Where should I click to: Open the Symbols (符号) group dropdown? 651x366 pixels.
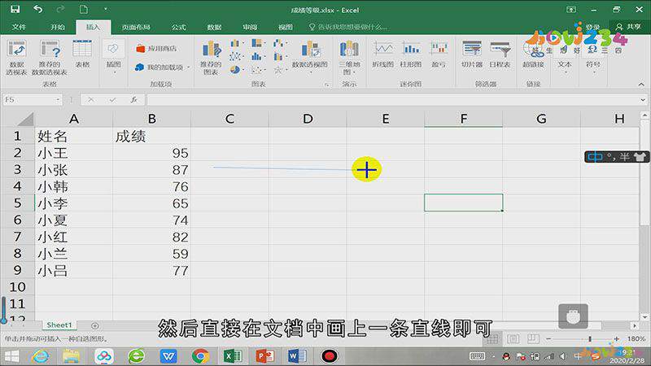point(593,57)
